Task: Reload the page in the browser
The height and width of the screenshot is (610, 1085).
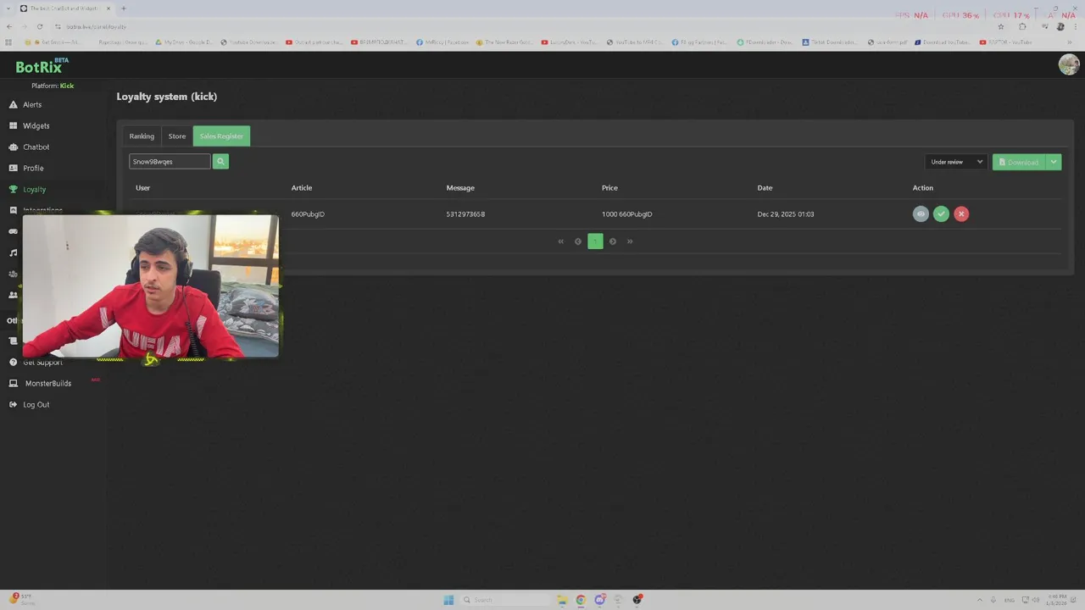Action: (39, 26)
